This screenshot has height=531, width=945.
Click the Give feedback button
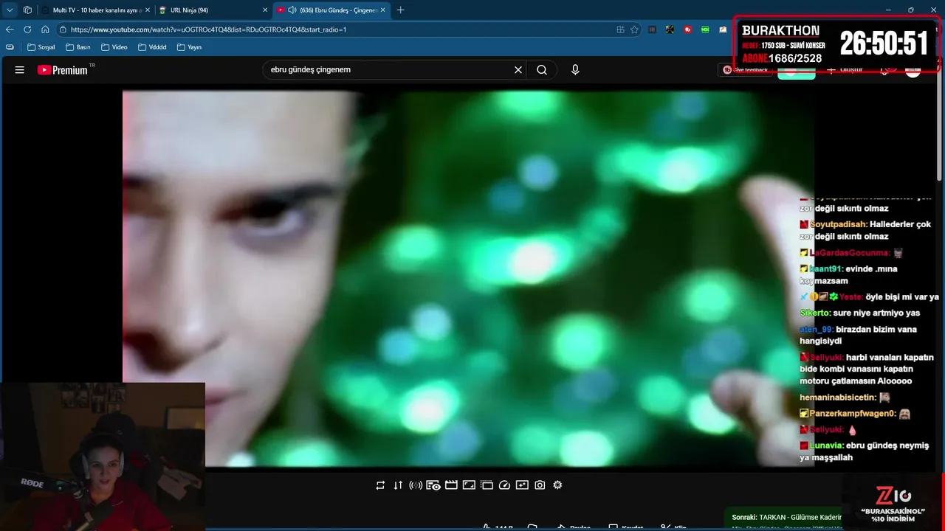coord(745,70)
